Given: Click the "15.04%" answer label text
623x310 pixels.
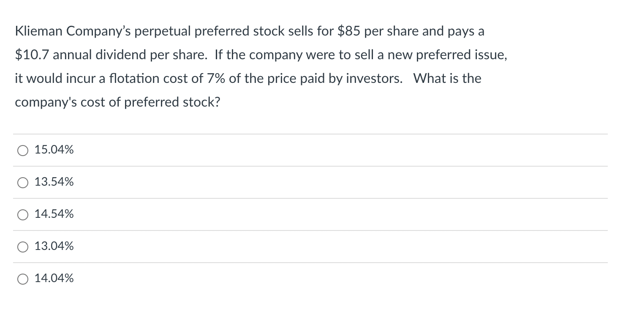Looking at the screenshot, I should click(54, 150).
